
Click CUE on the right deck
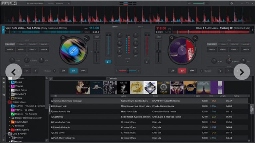pos(172,71)
